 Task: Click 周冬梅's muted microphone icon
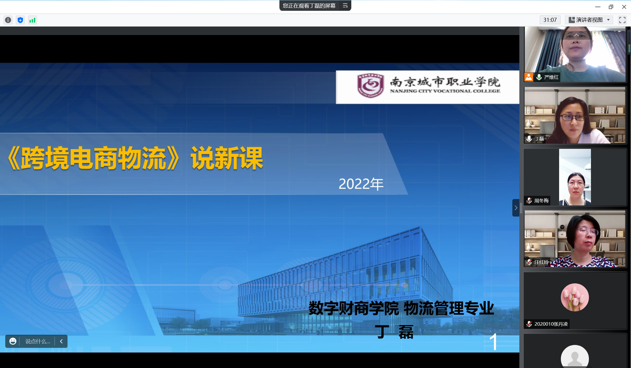529,200
